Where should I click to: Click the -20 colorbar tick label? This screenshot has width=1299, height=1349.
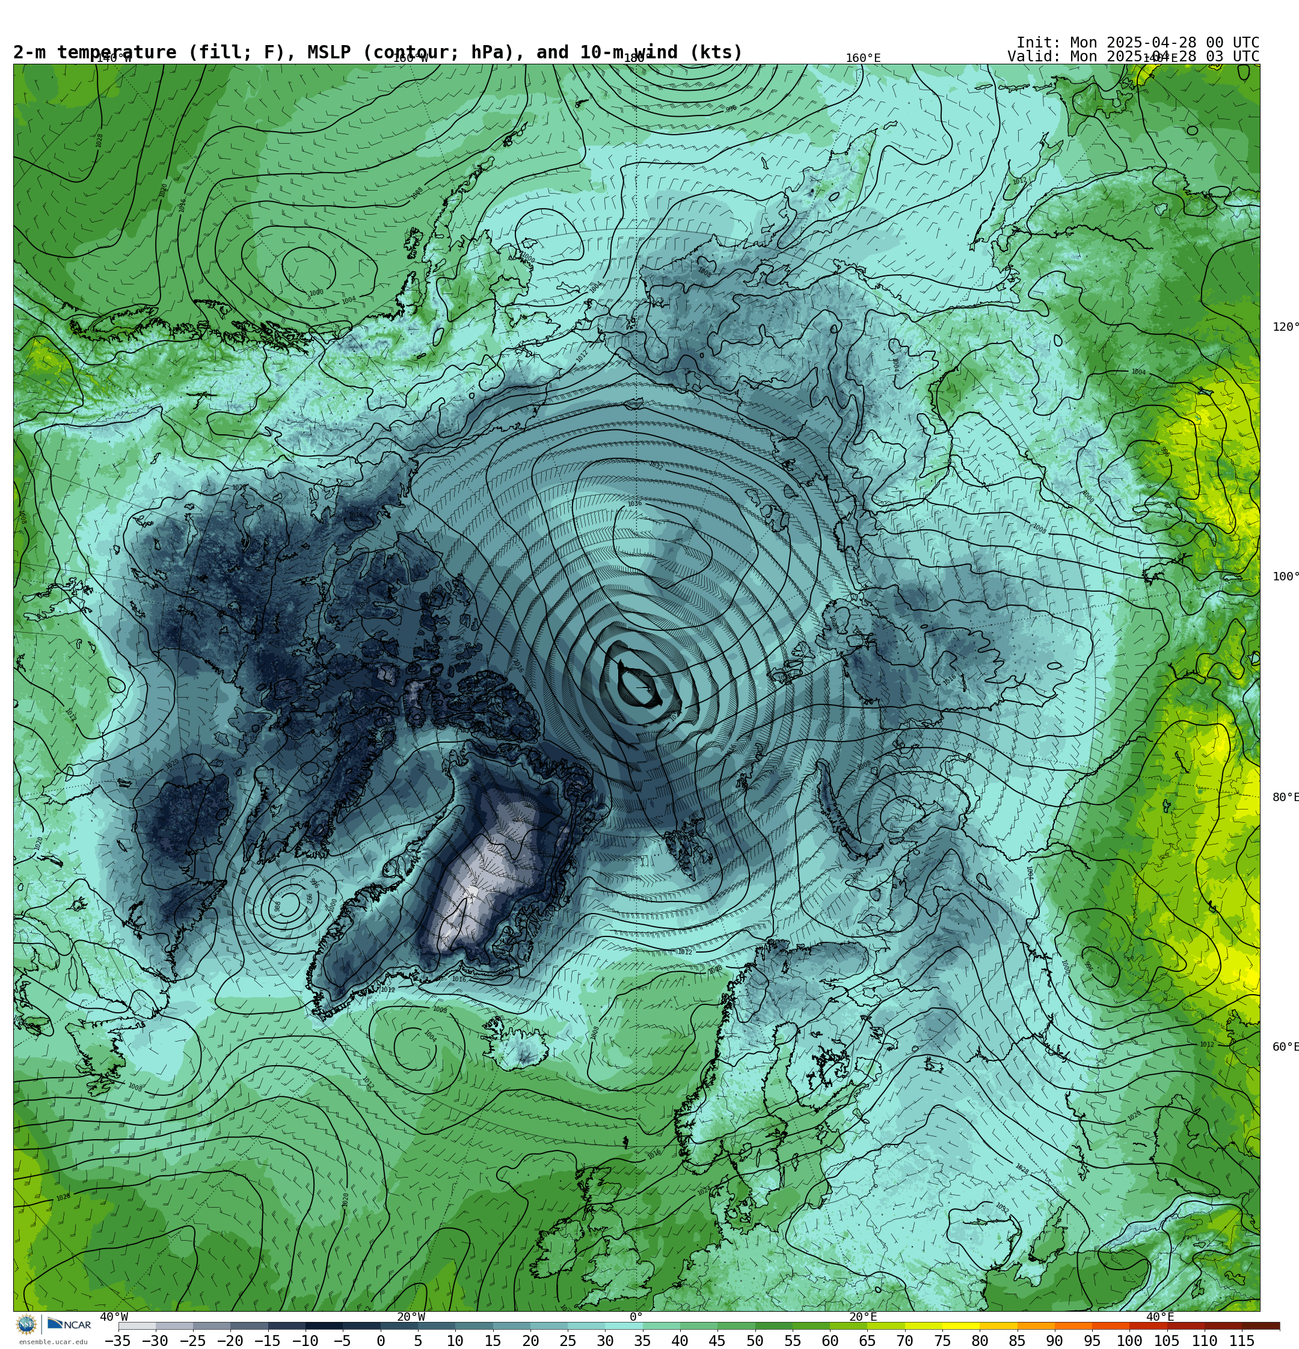tap(229, 1341)
